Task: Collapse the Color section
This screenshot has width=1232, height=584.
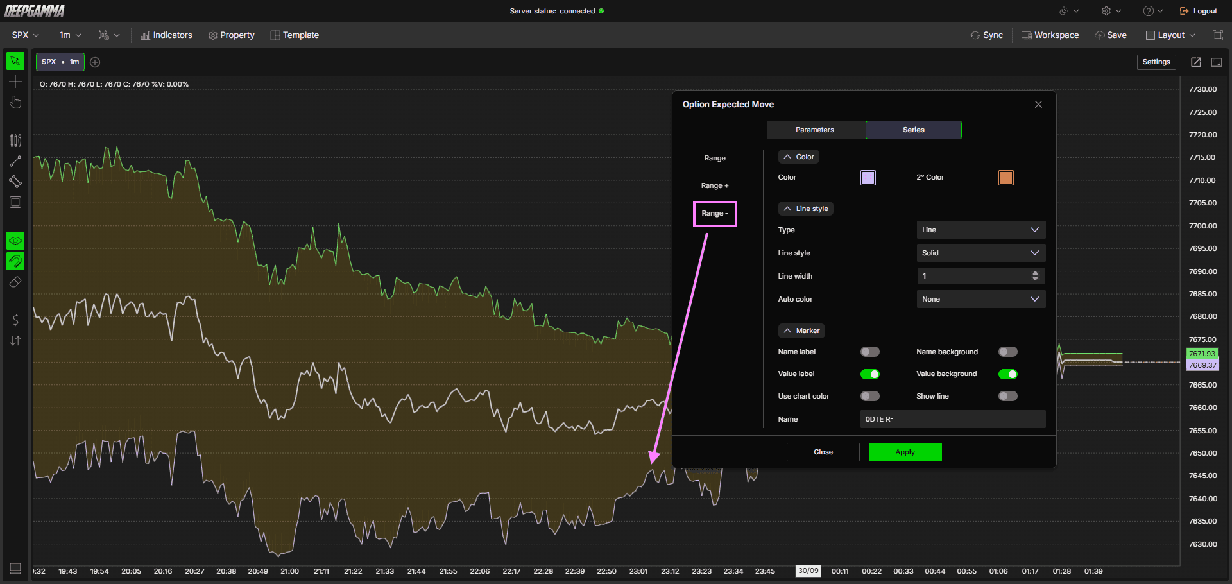Action: (799, 157)
